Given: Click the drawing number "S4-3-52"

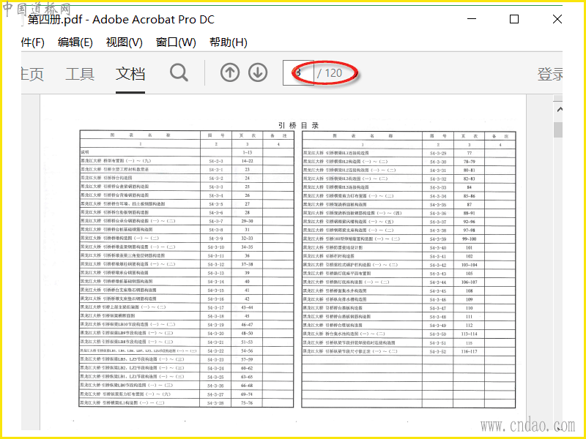Looking at the screenshot, I should tap(438, 351).
